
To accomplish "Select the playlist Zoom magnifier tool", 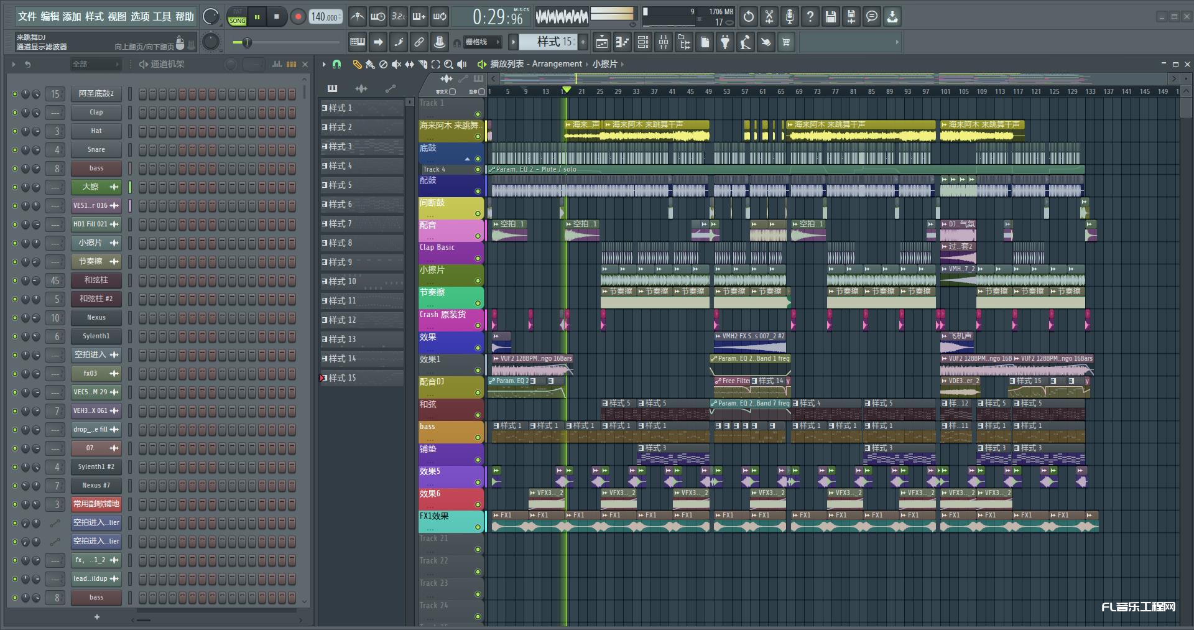I will pyautogui.click(x=448, y=64).
